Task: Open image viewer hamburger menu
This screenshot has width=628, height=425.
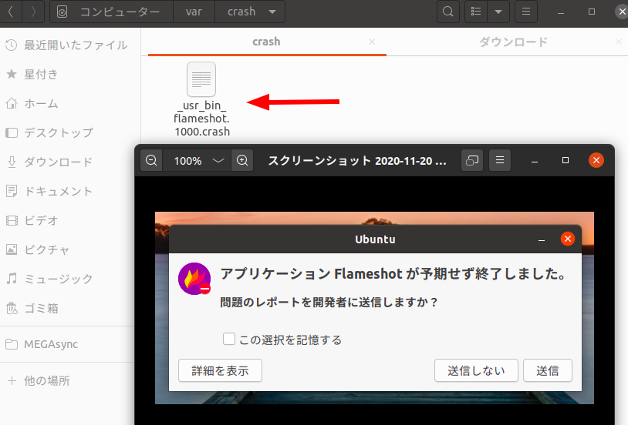Action: click(500, 160)
